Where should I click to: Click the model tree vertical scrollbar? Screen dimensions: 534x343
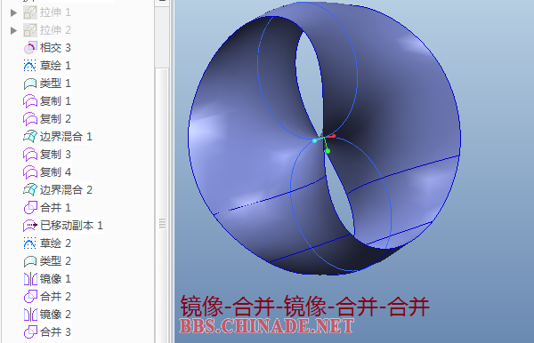163,204
